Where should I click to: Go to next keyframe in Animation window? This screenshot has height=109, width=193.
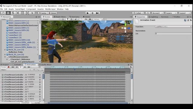coord(25,67)
